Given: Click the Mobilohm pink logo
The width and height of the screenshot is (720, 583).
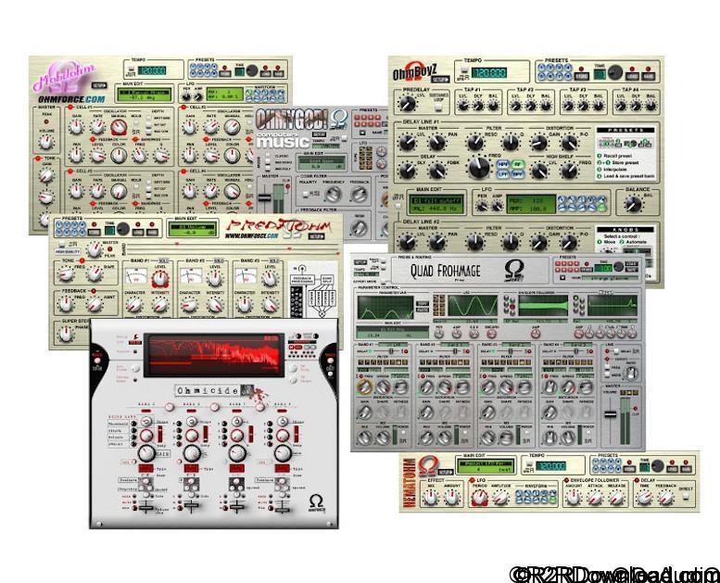Looking at the screenshot, I should click(x=64, y=77).
